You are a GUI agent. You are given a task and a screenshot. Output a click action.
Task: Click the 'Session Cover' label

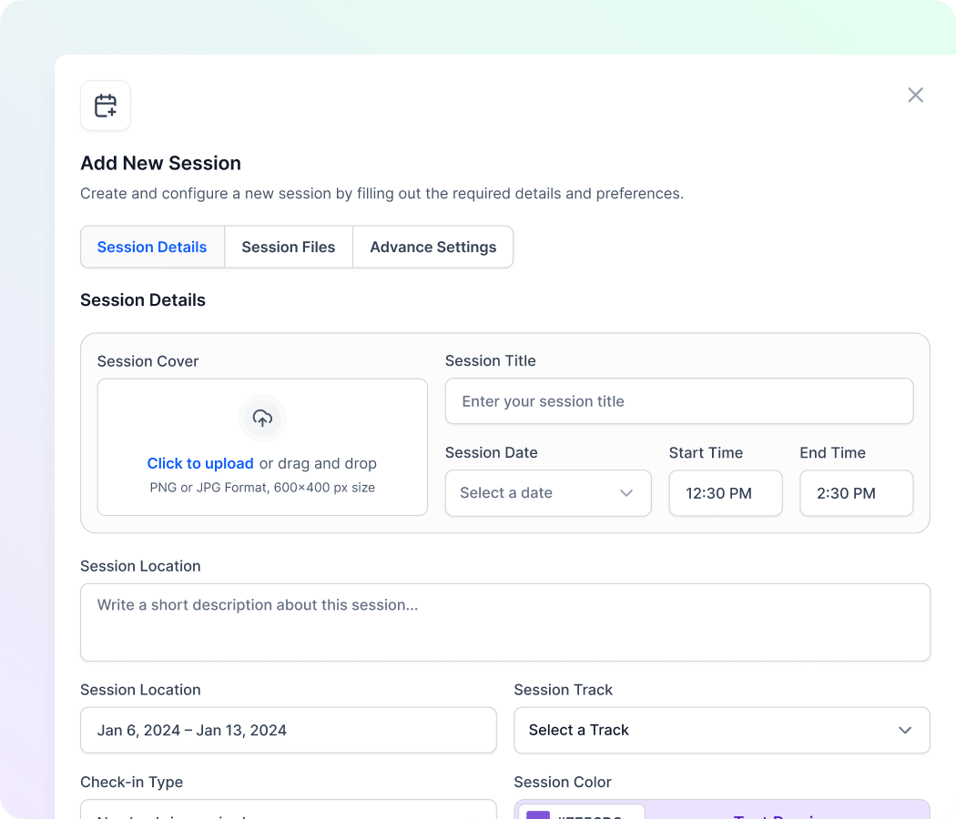[x=148, y=361]
